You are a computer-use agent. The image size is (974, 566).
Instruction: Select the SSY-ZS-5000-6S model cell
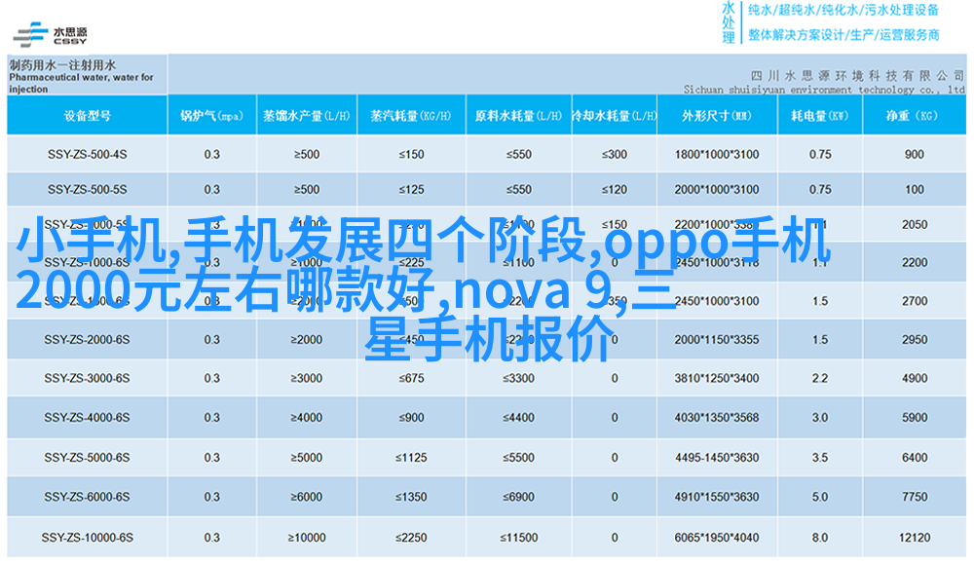point(88,458)
